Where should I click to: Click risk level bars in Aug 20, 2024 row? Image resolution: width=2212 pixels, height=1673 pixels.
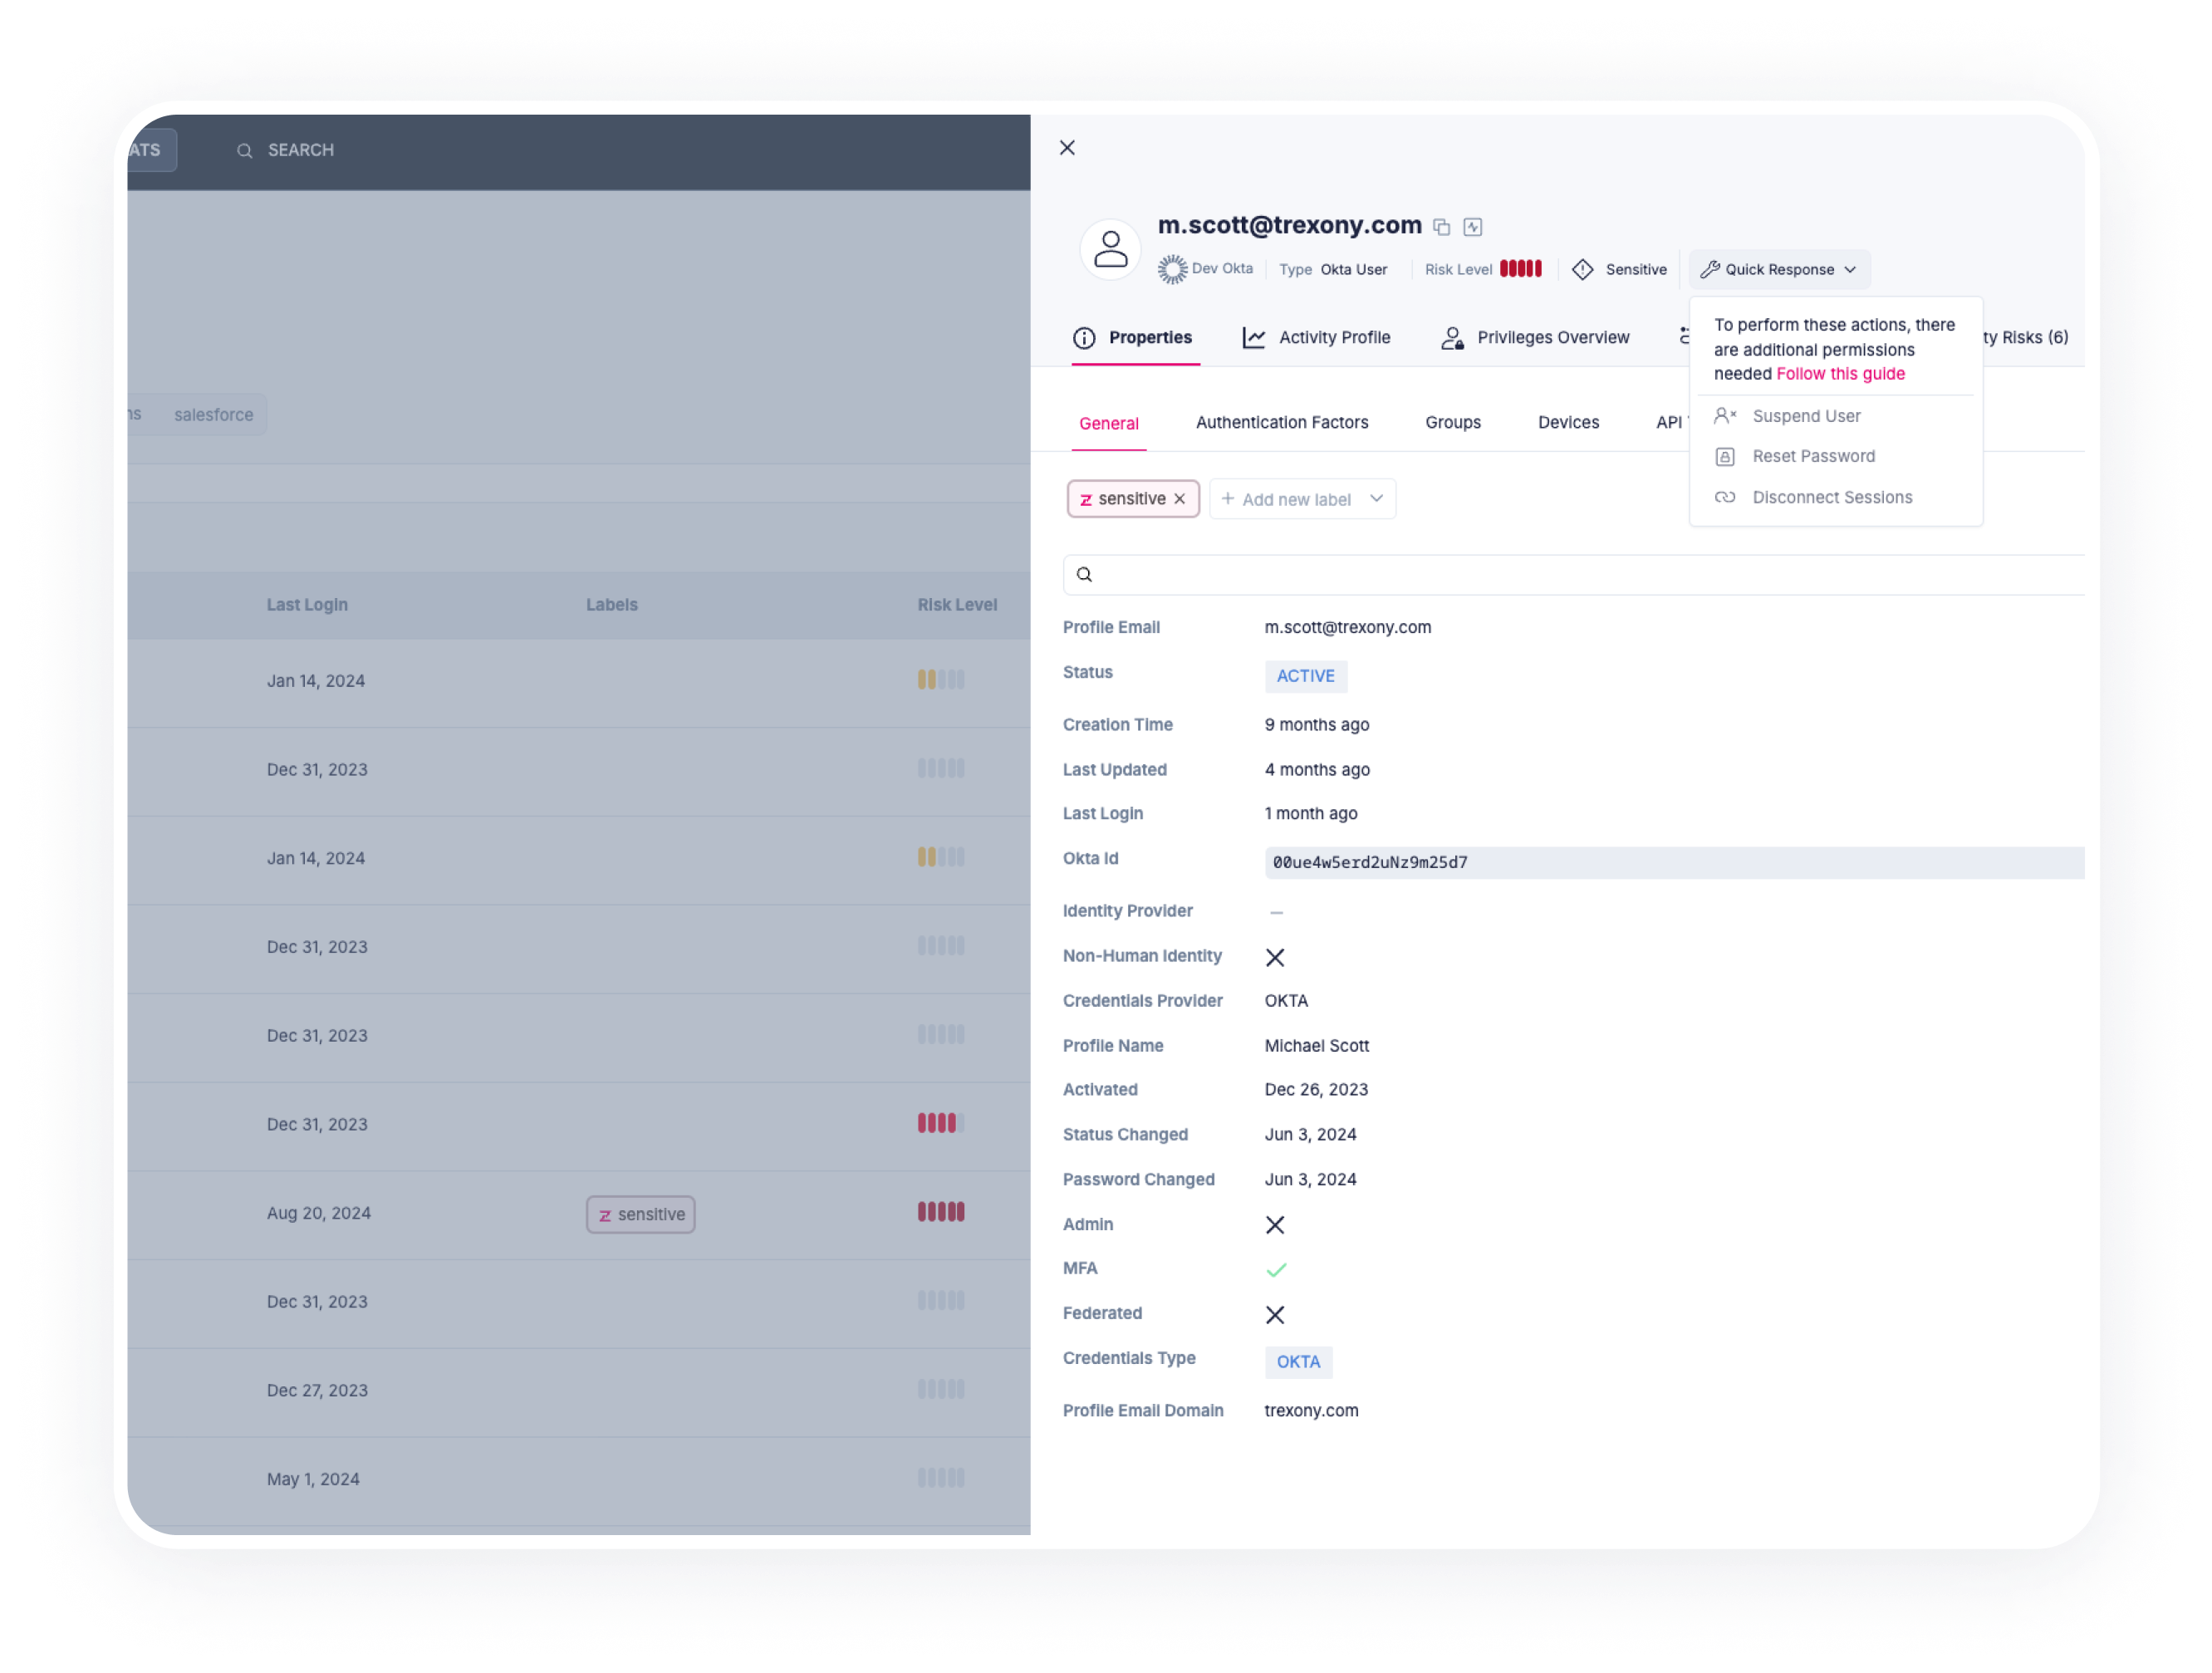941,1213
